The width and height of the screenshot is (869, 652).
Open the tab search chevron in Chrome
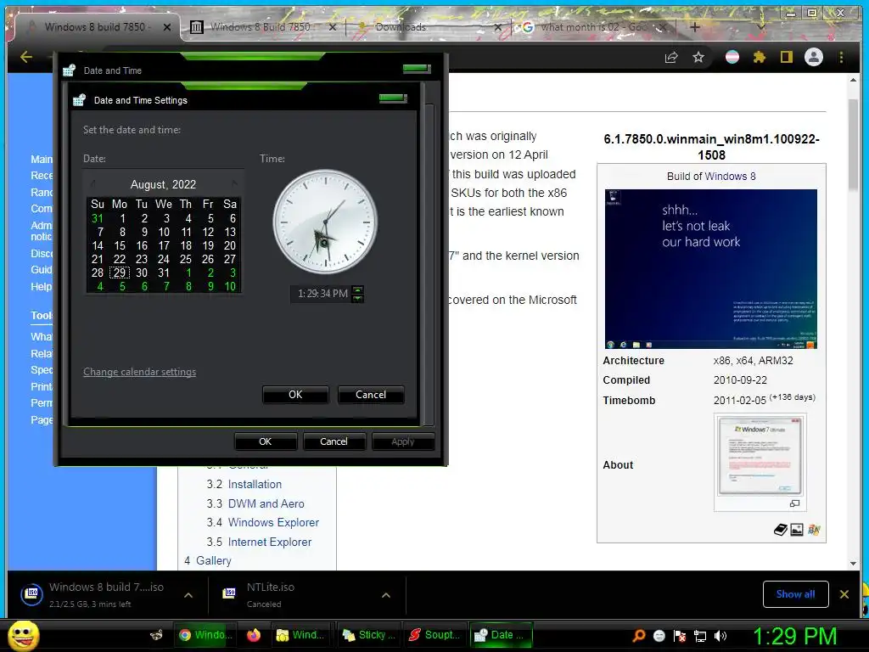[x=761, y=26]
